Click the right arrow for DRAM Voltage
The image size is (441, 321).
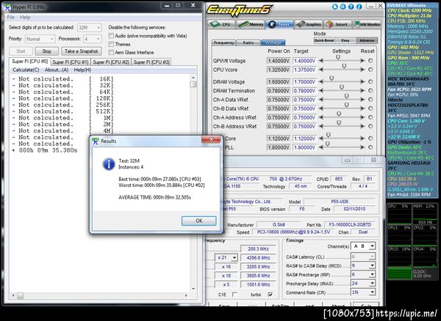pyautogui.click(x=363, y=81)
